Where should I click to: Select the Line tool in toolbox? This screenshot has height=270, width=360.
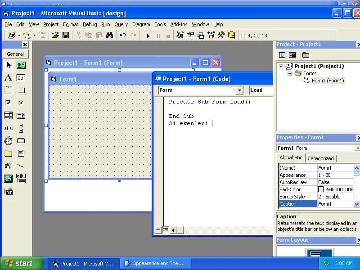click(21, 166)
